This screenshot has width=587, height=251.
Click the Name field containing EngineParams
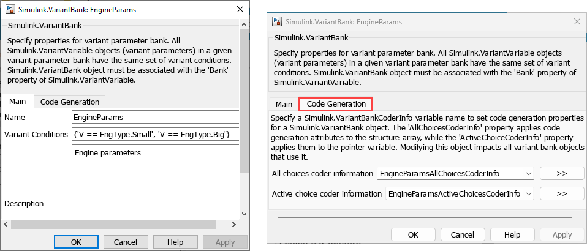pos(154,117)
